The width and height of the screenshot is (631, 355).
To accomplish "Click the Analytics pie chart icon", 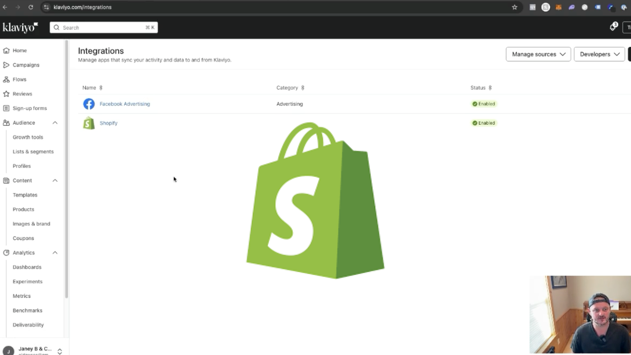I will click(x=6, y=252).
